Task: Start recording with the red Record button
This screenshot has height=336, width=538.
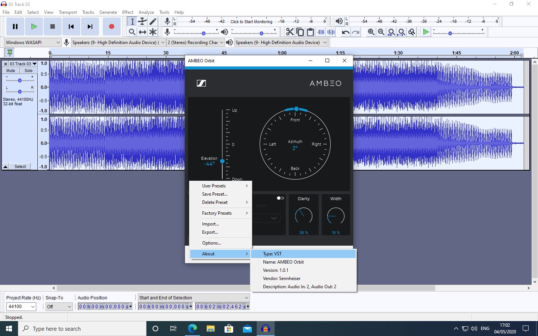Action: click(x=111, y=27)
